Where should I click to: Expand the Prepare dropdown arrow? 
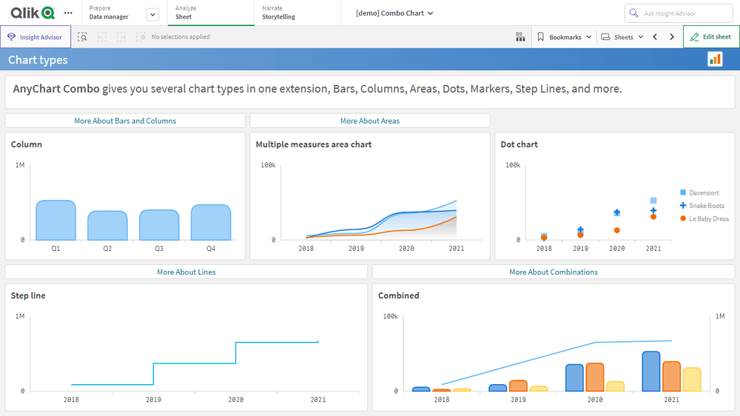(x=152, y=14)
